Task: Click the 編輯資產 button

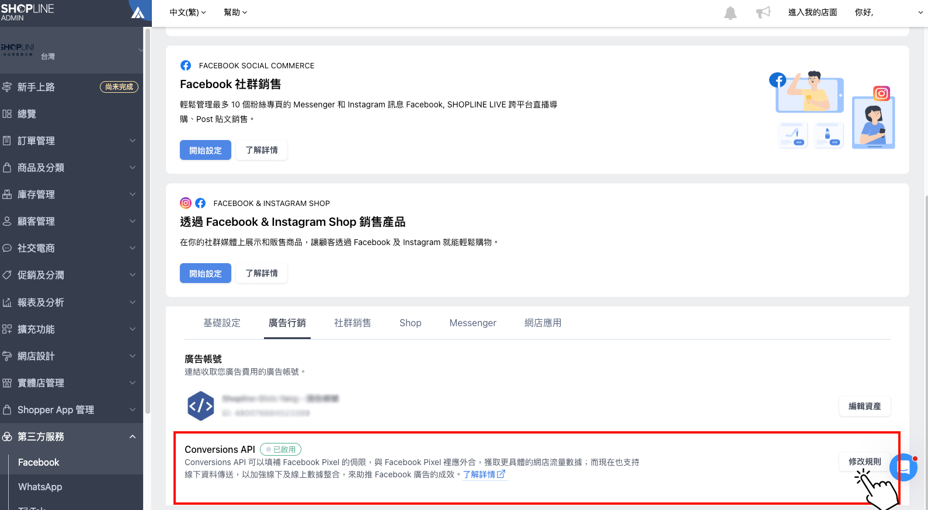Action: click(865, 406)
